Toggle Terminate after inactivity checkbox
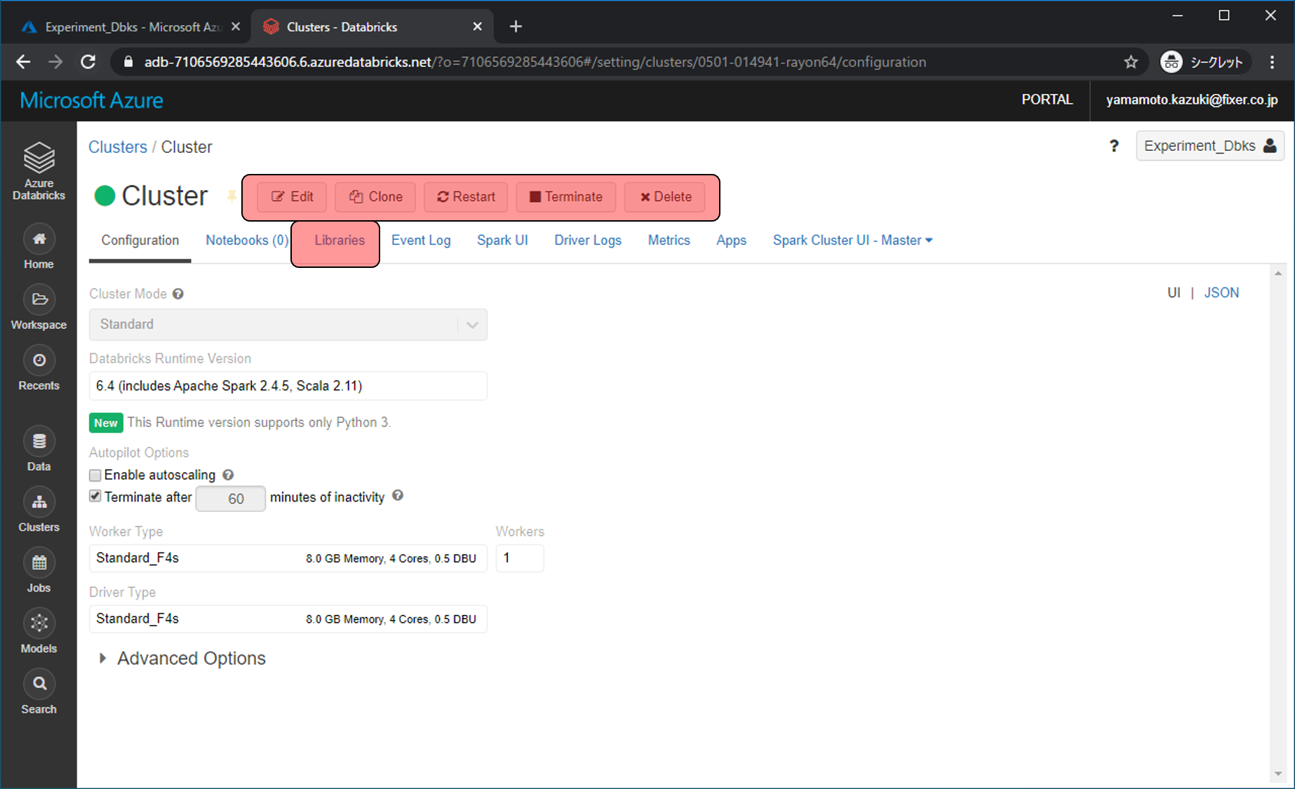This screenshot has height=789, width=1295. [95, 497]
